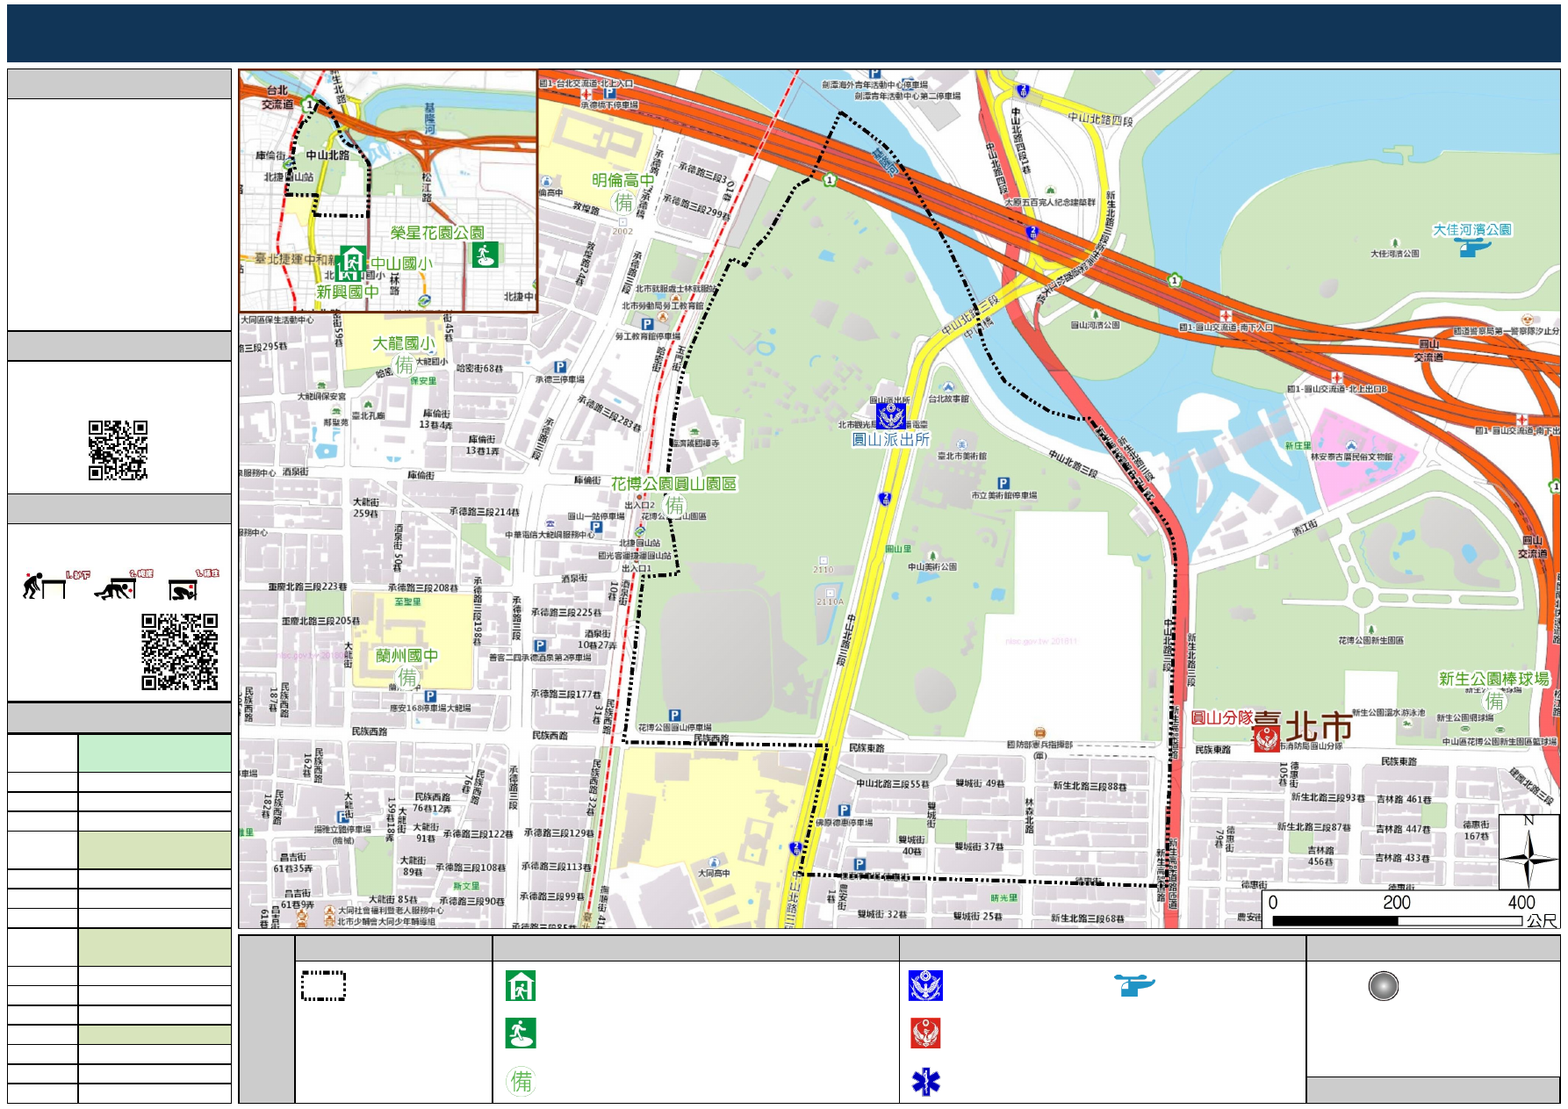1568x1109 pixels.
Task: Click the 大佳河濱公園 green label
Action: point(1472,229)
